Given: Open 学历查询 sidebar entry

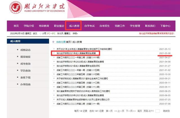Looking at the screenshot, I should pos(26,71).
